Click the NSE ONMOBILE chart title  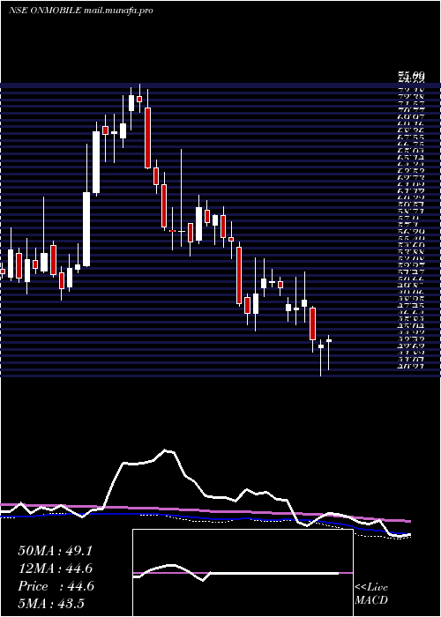pos(81,11)
